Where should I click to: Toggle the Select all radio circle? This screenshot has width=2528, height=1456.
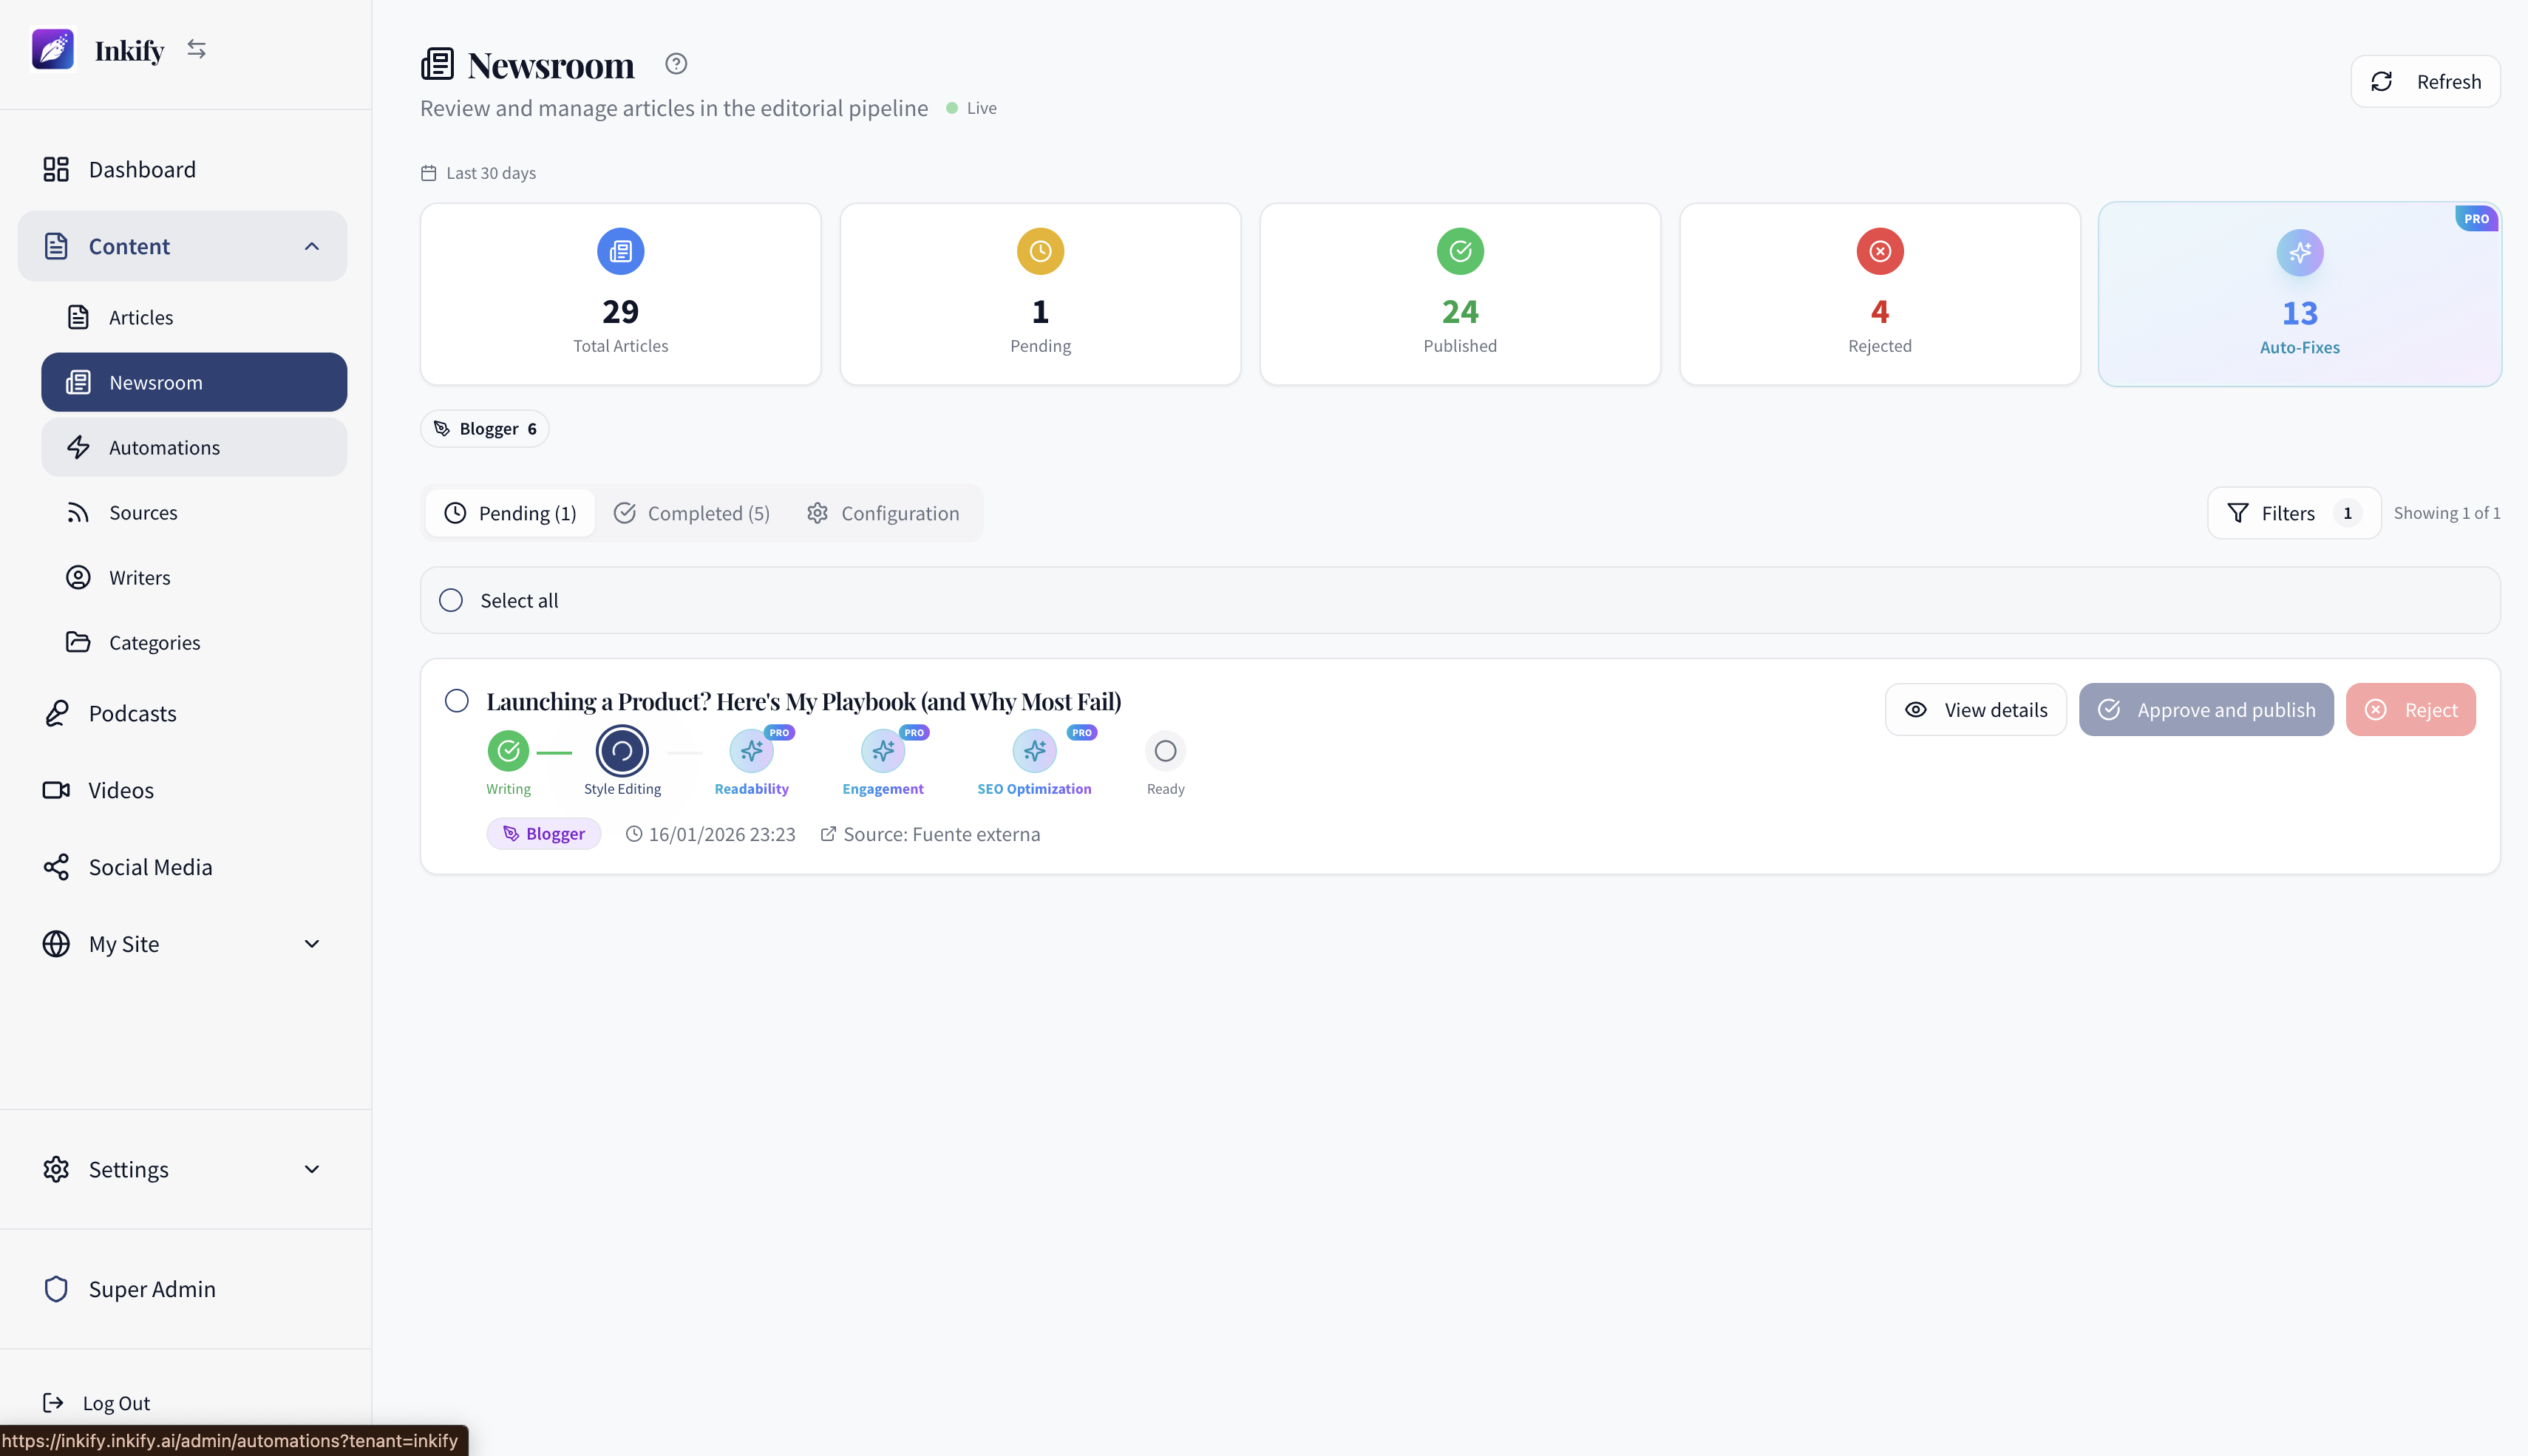click(x=451, y=600)
